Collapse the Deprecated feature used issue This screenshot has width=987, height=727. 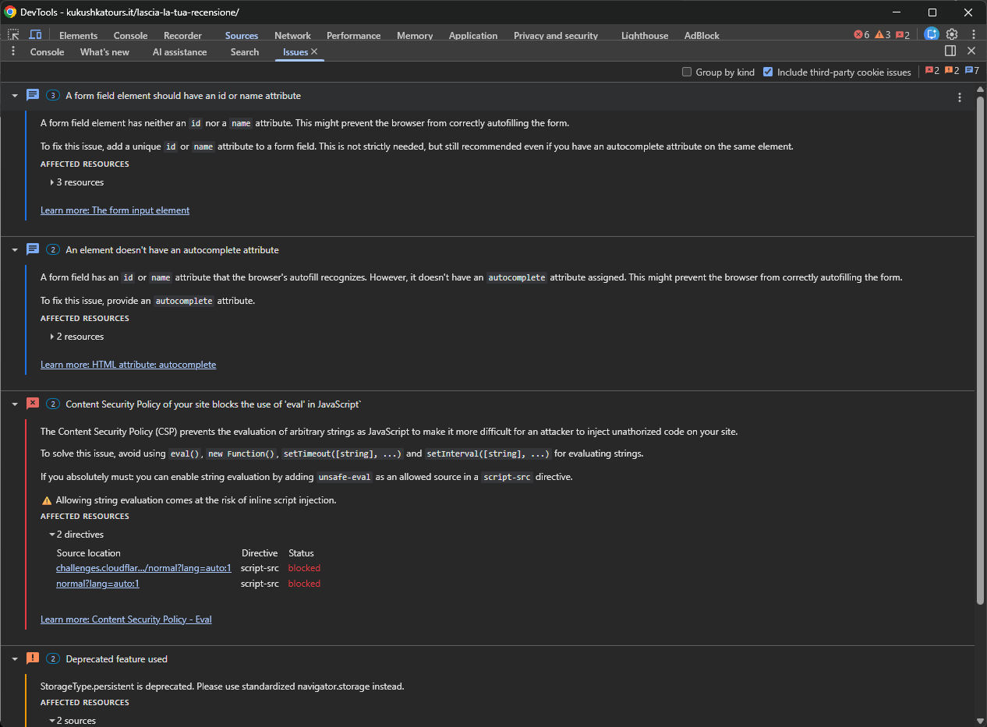tap(14, 658)
